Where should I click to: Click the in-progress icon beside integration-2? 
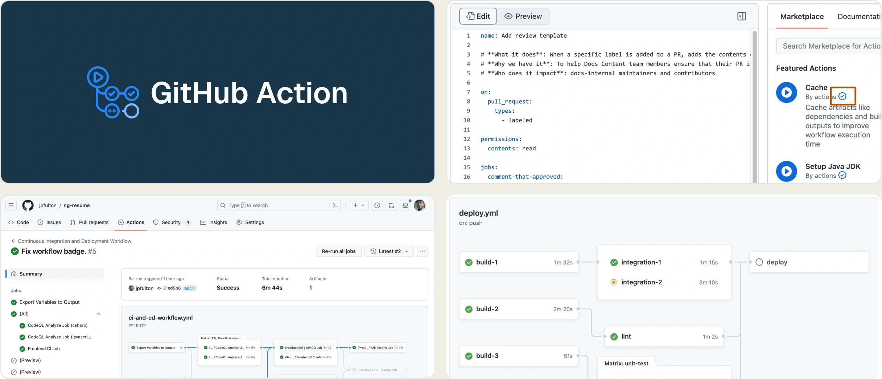tap(614, 282)
